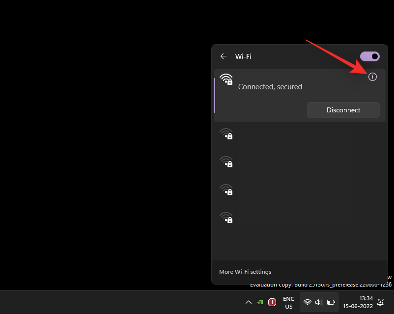Screen dimensions: 394x314
Task: Click the red badge tray icon
Action: (x=273, y=303)
